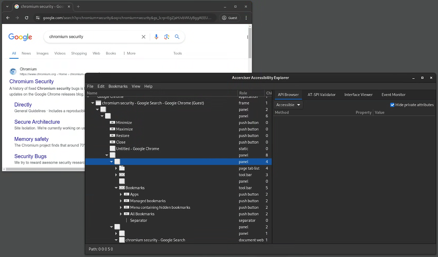Click the Chrome back arrow

click(8, 18)
